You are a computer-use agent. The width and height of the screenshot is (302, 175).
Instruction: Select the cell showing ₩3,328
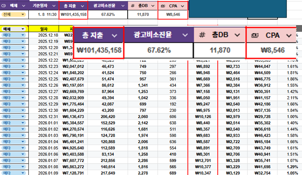(233, 160)
